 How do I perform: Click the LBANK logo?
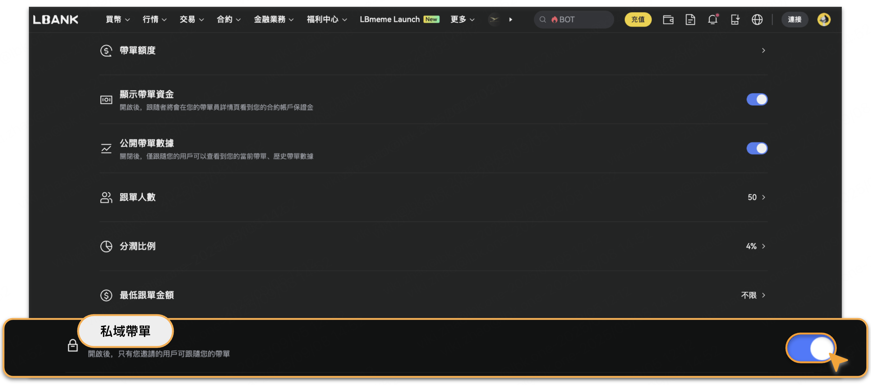pyautogui.click(x=55, y=20)
